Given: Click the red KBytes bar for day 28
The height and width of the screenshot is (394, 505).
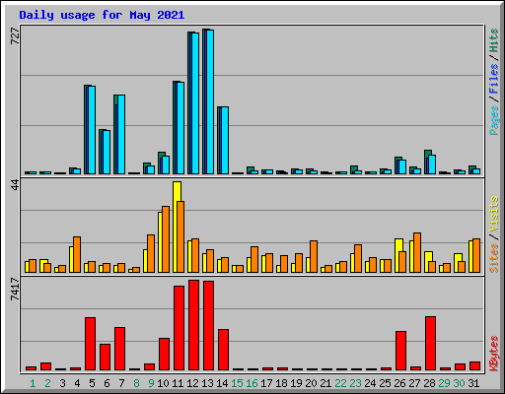Looking at the screenshot, I should (430, 344).
